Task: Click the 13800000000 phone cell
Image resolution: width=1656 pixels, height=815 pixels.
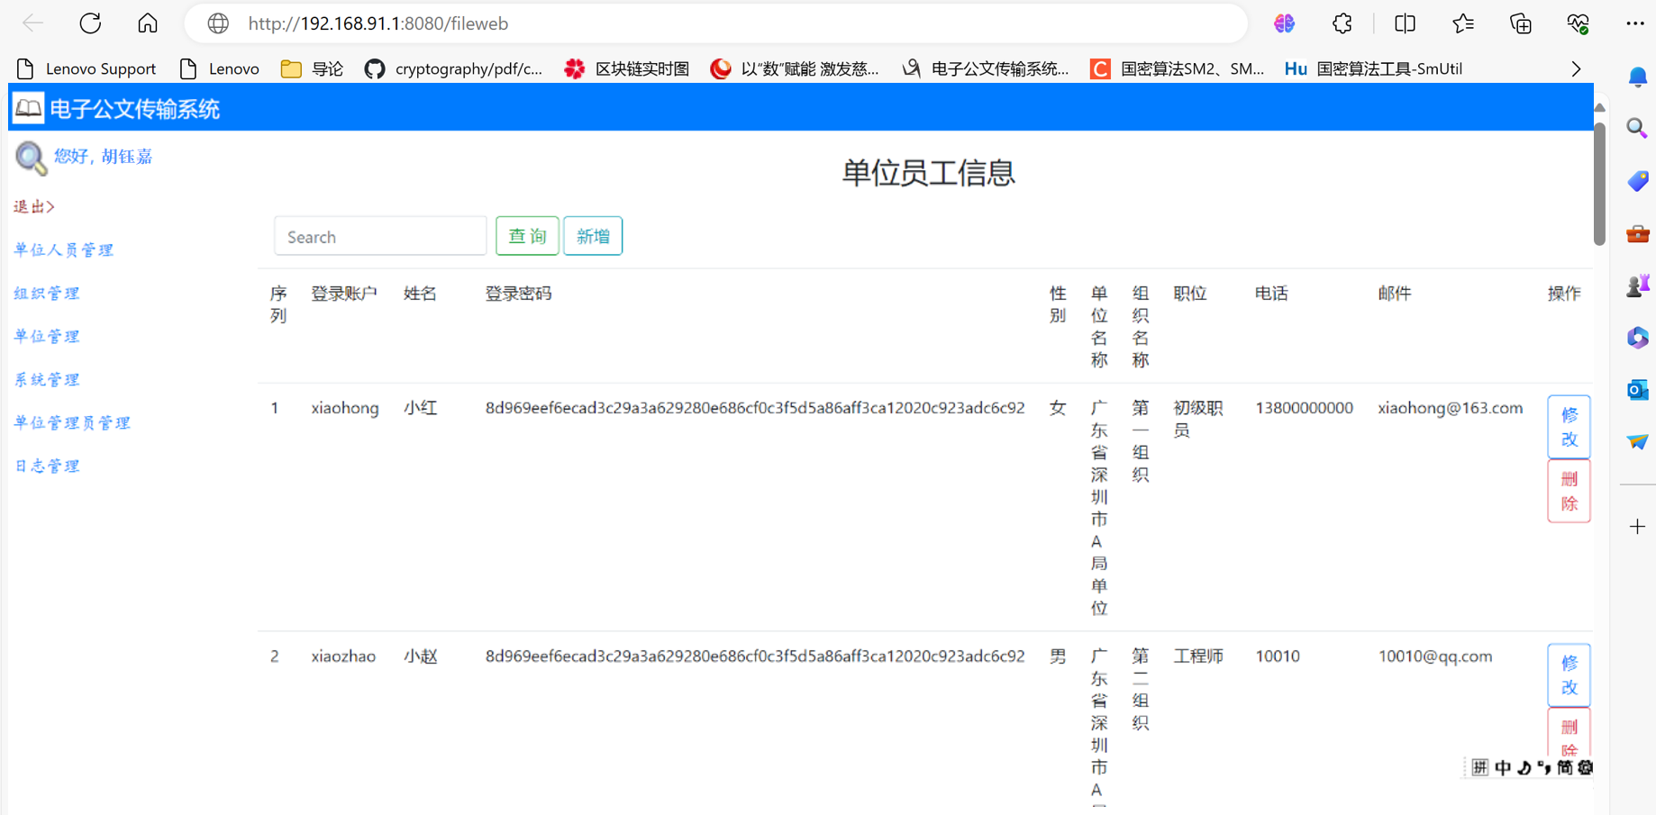Action: (x=1304, y=408)
